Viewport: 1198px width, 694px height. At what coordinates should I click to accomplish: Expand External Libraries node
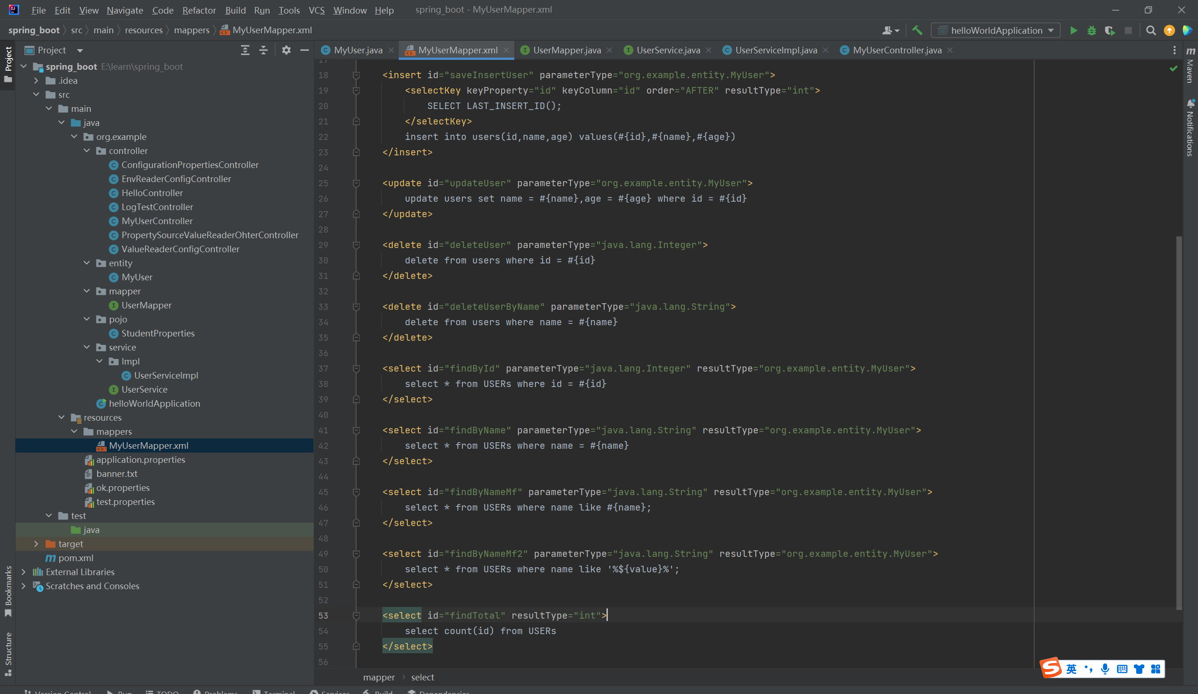(23, 572)
